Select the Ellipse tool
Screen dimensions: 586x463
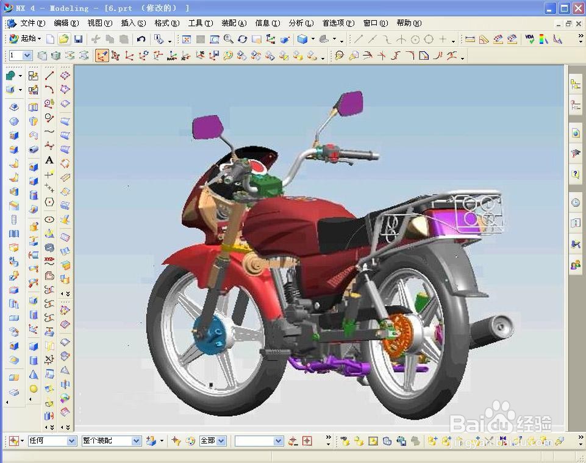49,220
